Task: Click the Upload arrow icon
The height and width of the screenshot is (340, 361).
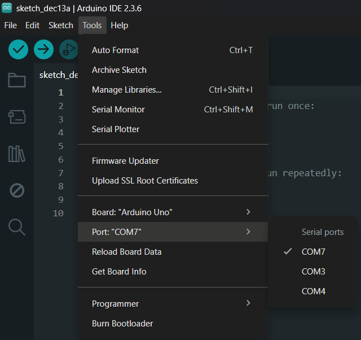Action: pos(43,50)
